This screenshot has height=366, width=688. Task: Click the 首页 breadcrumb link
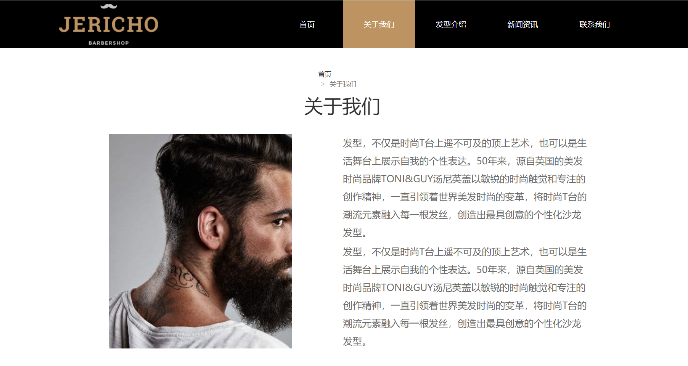pos(325,74)
